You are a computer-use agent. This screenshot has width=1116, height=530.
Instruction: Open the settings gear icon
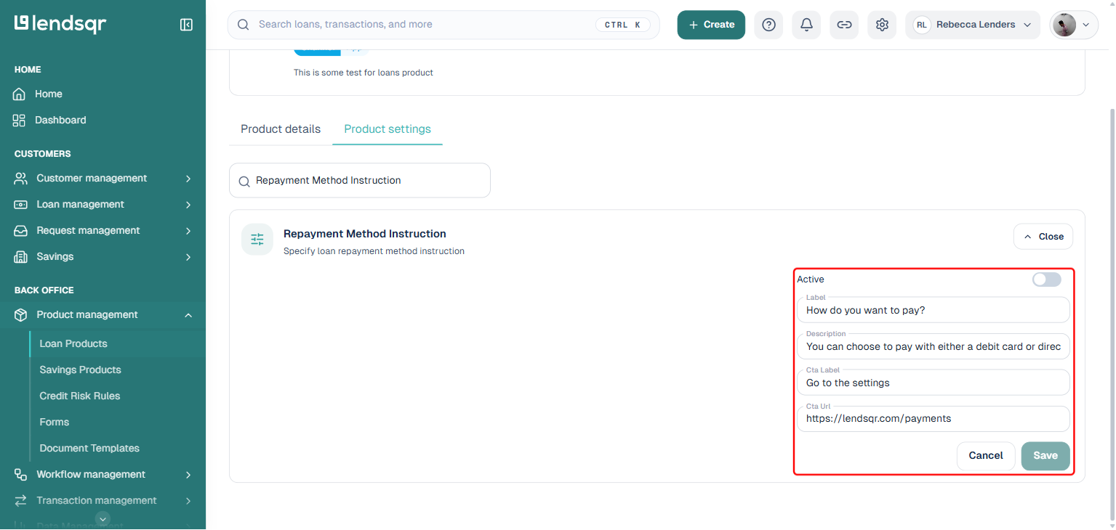882,25
